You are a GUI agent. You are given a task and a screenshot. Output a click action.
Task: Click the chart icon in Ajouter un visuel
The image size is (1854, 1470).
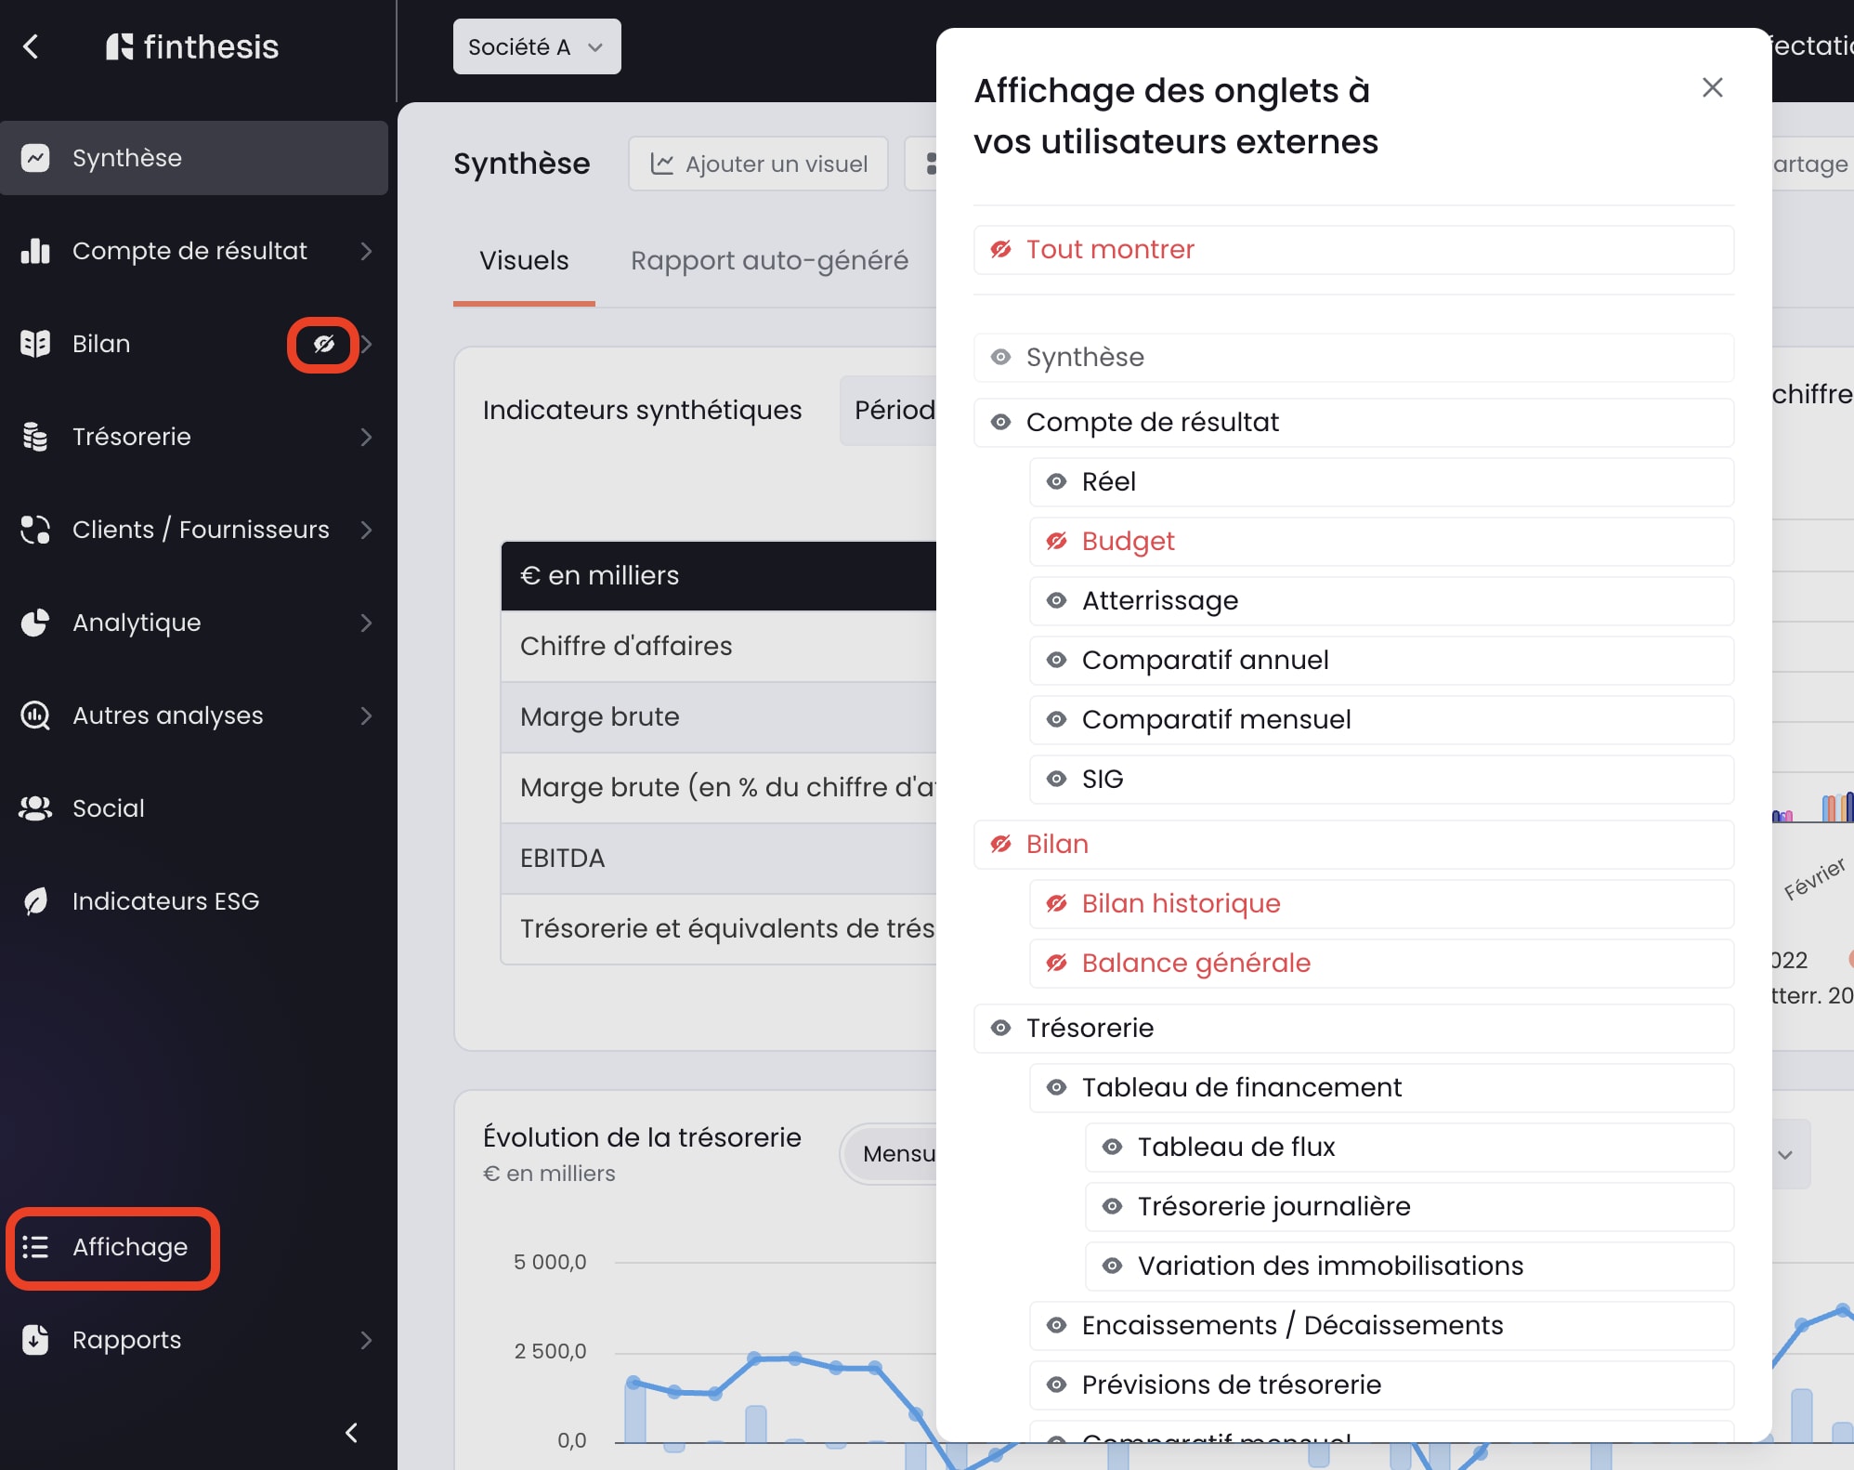(x=661, y=164)
